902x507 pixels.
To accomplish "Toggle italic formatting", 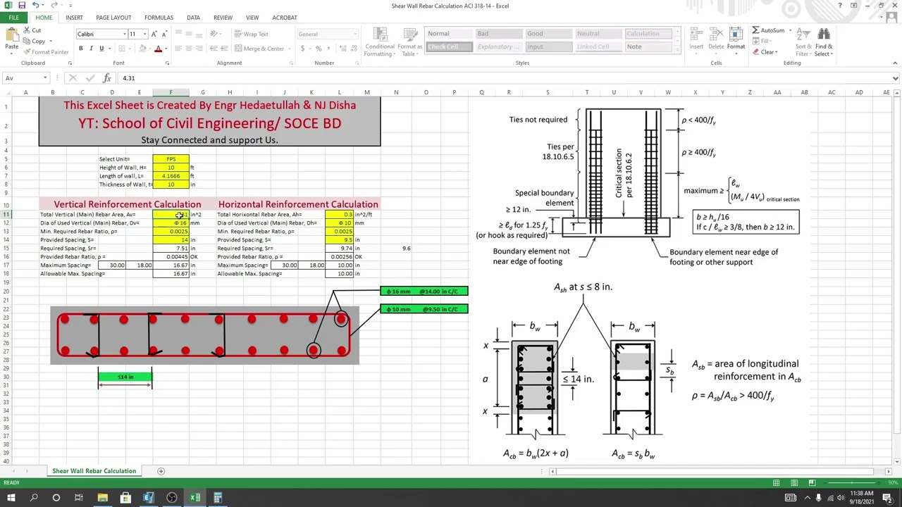I will click(91, 49).
